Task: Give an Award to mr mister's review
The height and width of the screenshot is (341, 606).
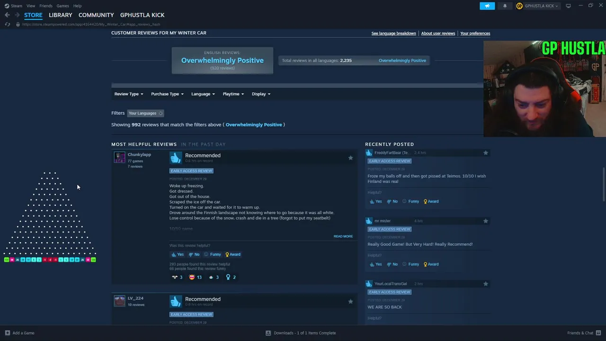Action: point(431,264)
